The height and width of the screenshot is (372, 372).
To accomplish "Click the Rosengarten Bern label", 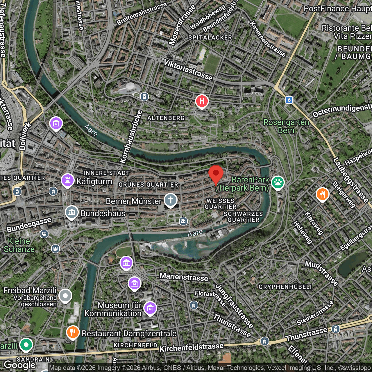I will coord(286,126).
